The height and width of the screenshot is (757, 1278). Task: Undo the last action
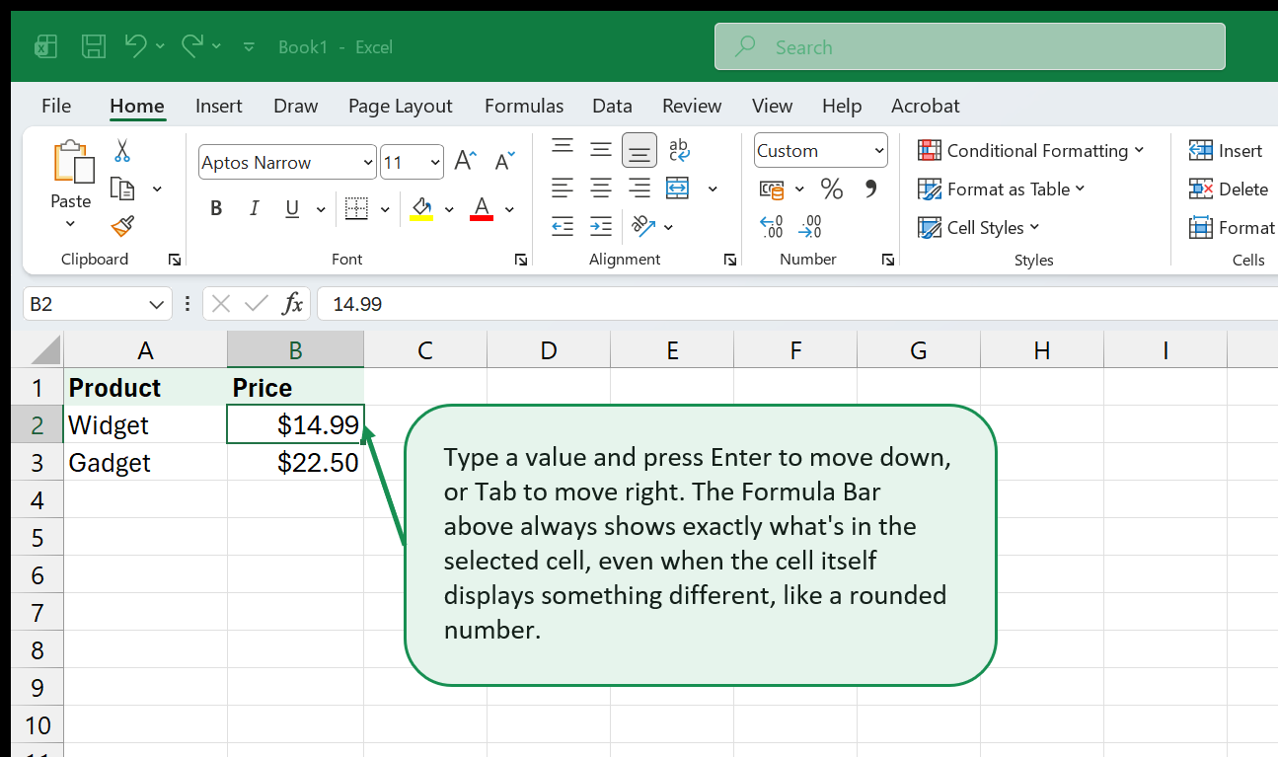pyautogui.click(x=136, y=45)
